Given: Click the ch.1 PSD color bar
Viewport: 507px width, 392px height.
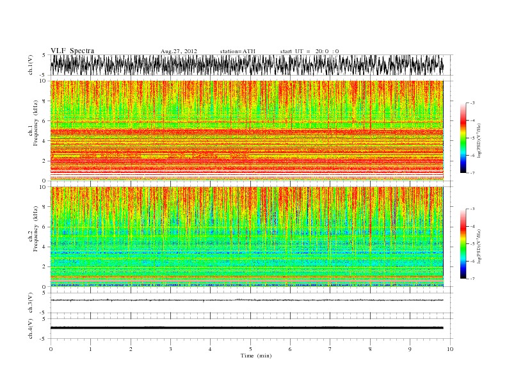Looking at the screenshot, I should point(463,138).
